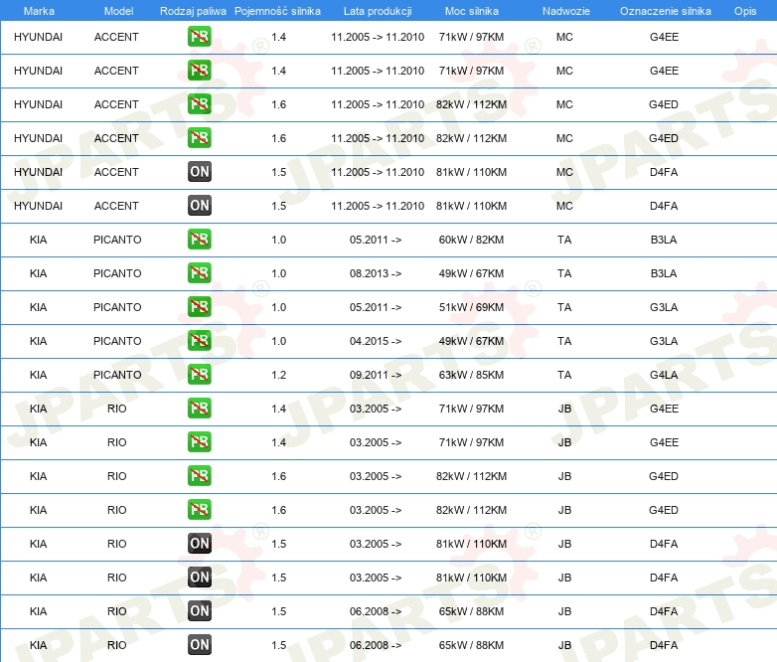Click petrol icon in Picanto 1.2 G4LA row
777x662 pixels.
point(199,374)
